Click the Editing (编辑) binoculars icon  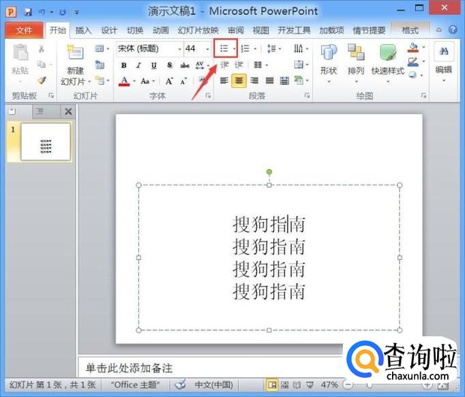tap(444, 51)
